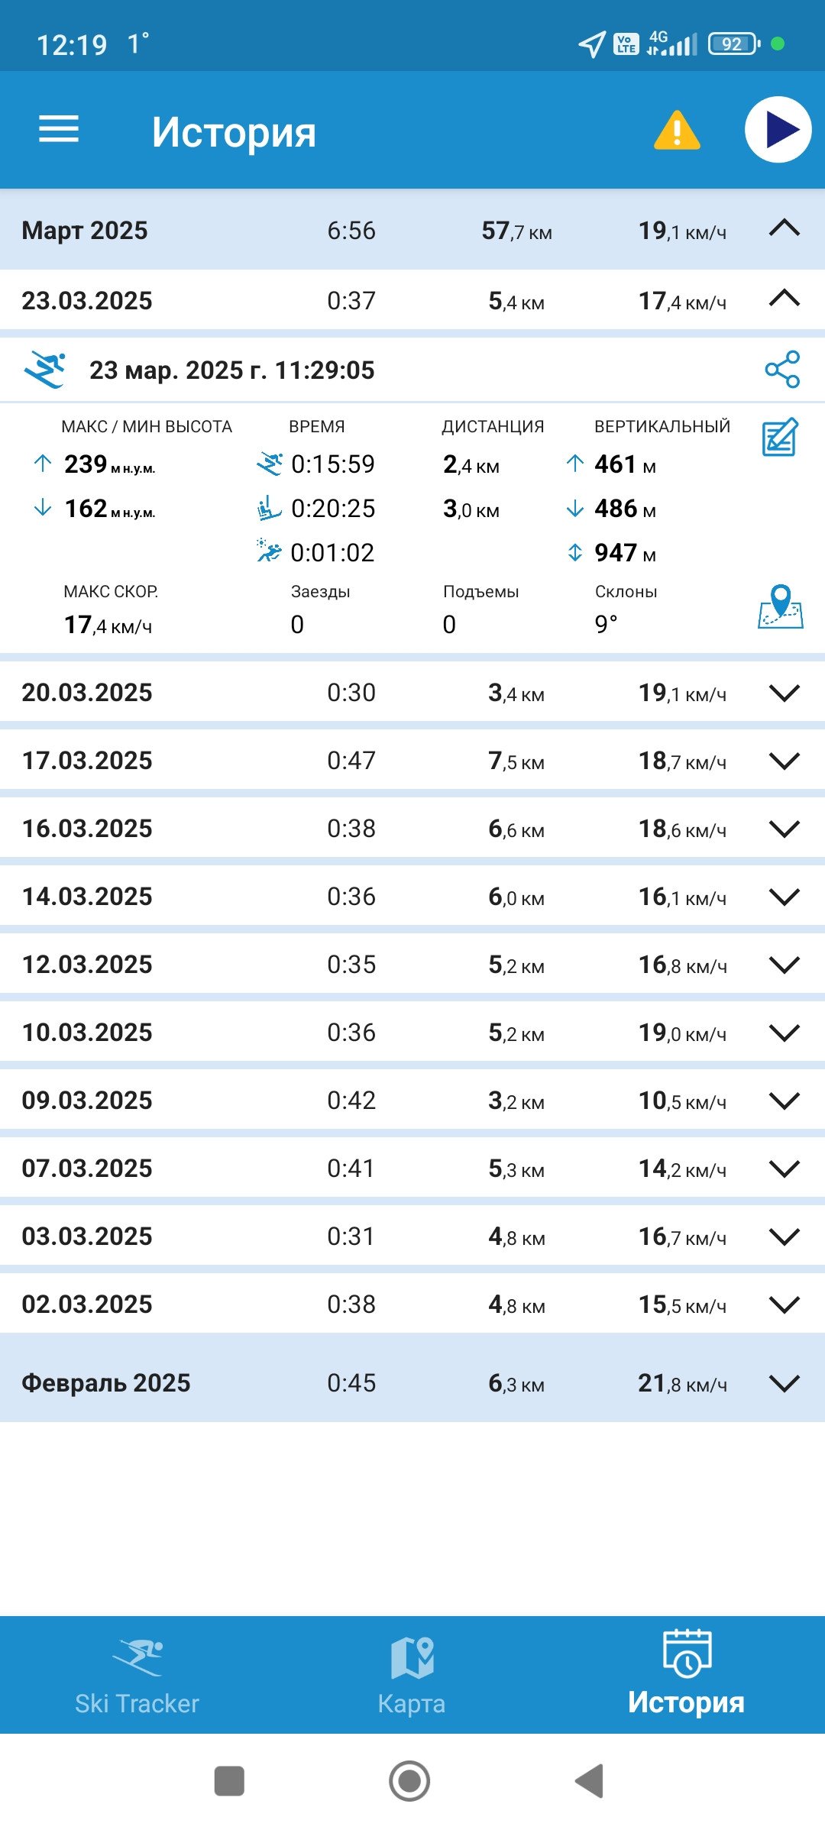Start tracking with the play button
The height and width of the screenshot is (1833, 825).
pos(778,130)
